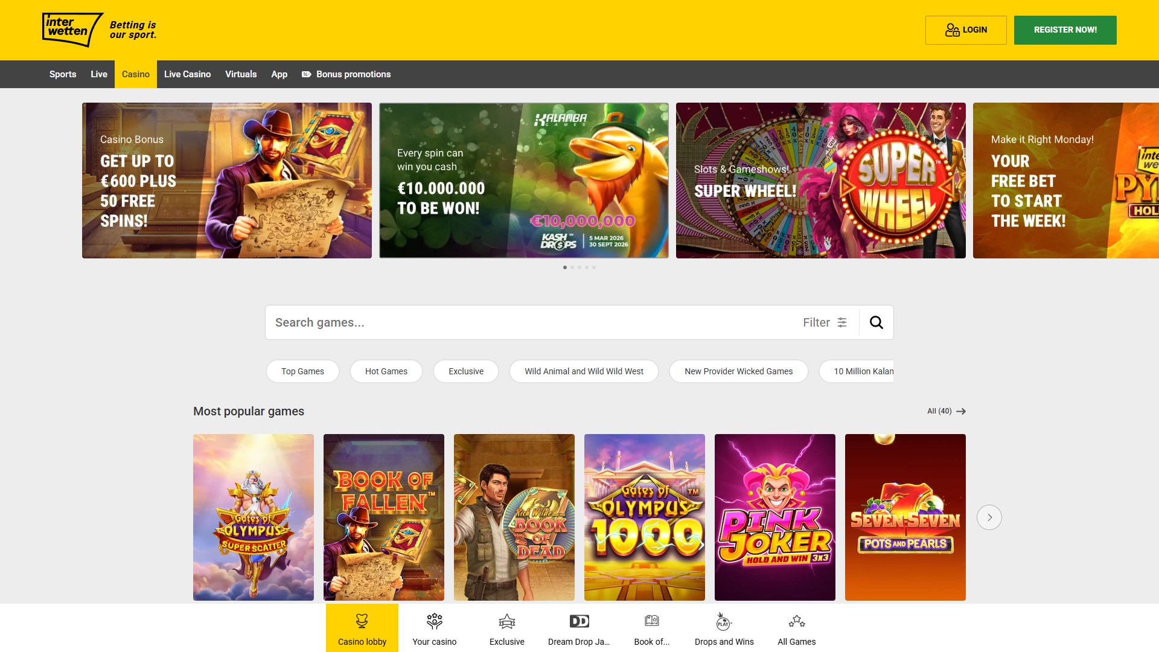The image size is (1159, 652).
Task: Go to the third banner carousel dot
Action: tap(579, 267)
